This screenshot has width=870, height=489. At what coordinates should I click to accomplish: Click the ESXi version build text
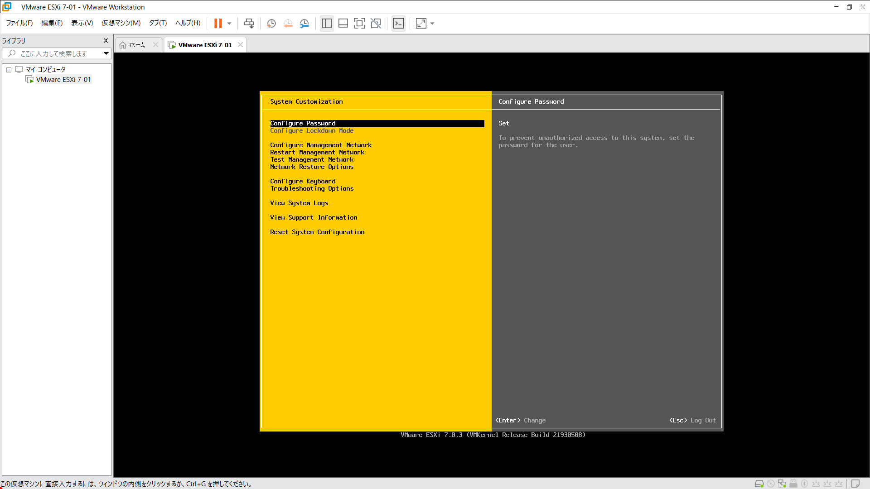click(x=493, y=435)
